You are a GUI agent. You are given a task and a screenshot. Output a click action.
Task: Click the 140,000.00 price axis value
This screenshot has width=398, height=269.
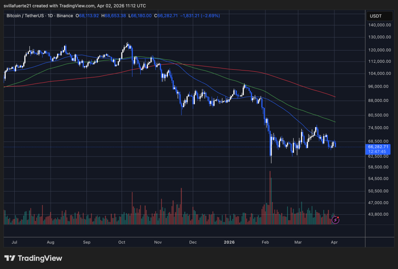(x=379, y=25)
